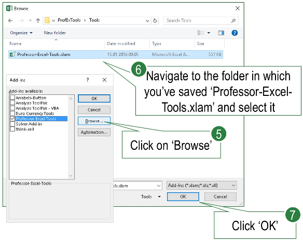This screenshot has height=241, width=303.
Task: Toggle the preview pane icon
Action: tap(221, 33)
